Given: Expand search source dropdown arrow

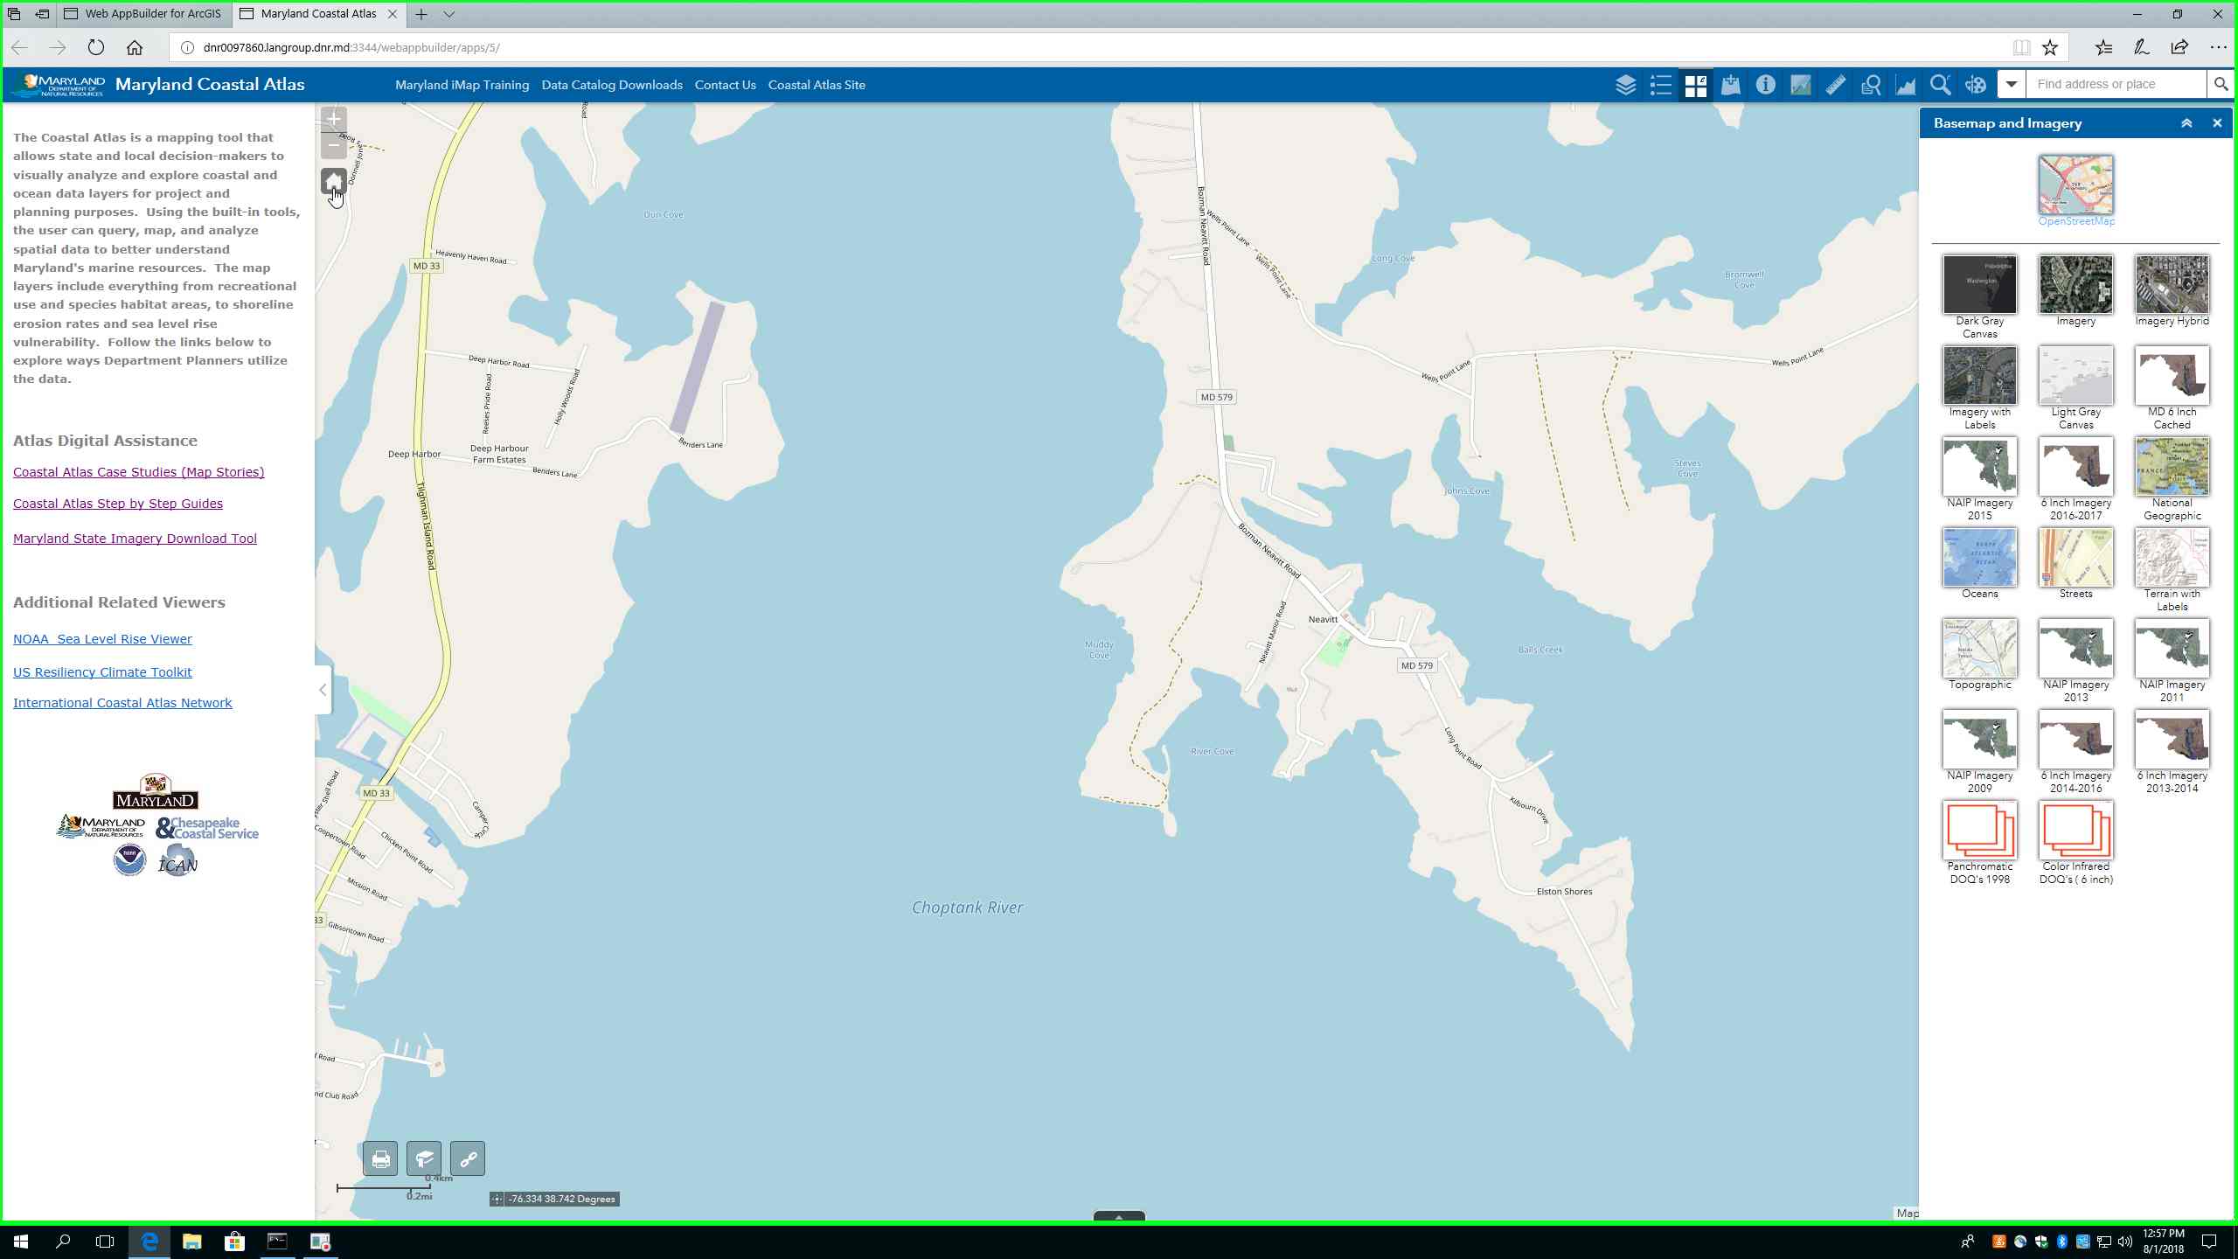Looking at the screenshot, I should (2011, 85).
